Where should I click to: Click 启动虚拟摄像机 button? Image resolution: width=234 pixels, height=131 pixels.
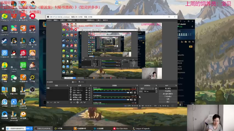click(x=168, y=94)
